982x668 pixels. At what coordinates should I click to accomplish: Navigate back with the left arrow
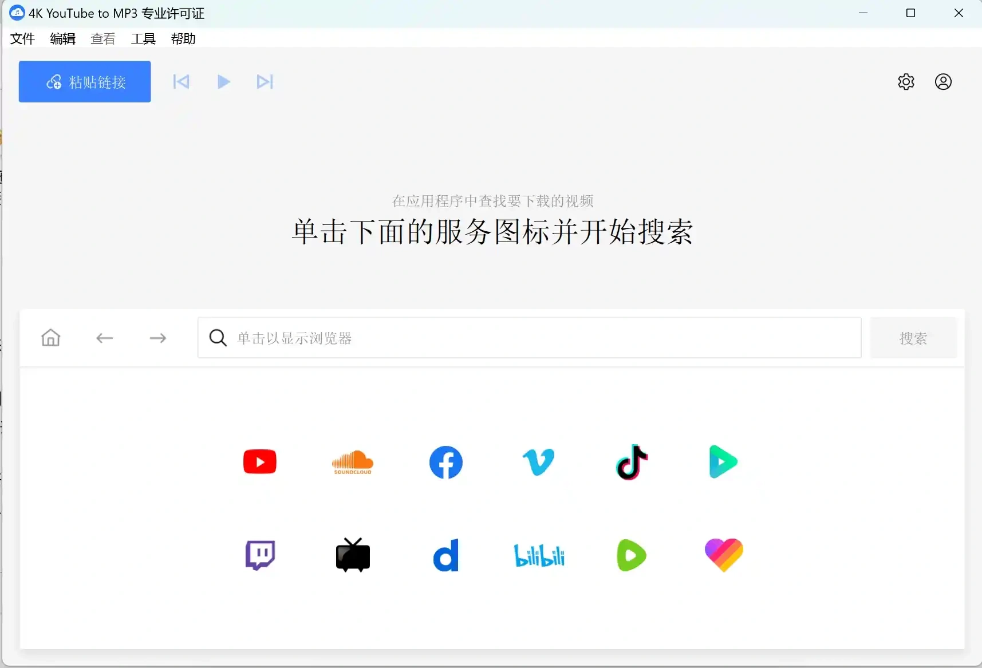pos(104,338)
